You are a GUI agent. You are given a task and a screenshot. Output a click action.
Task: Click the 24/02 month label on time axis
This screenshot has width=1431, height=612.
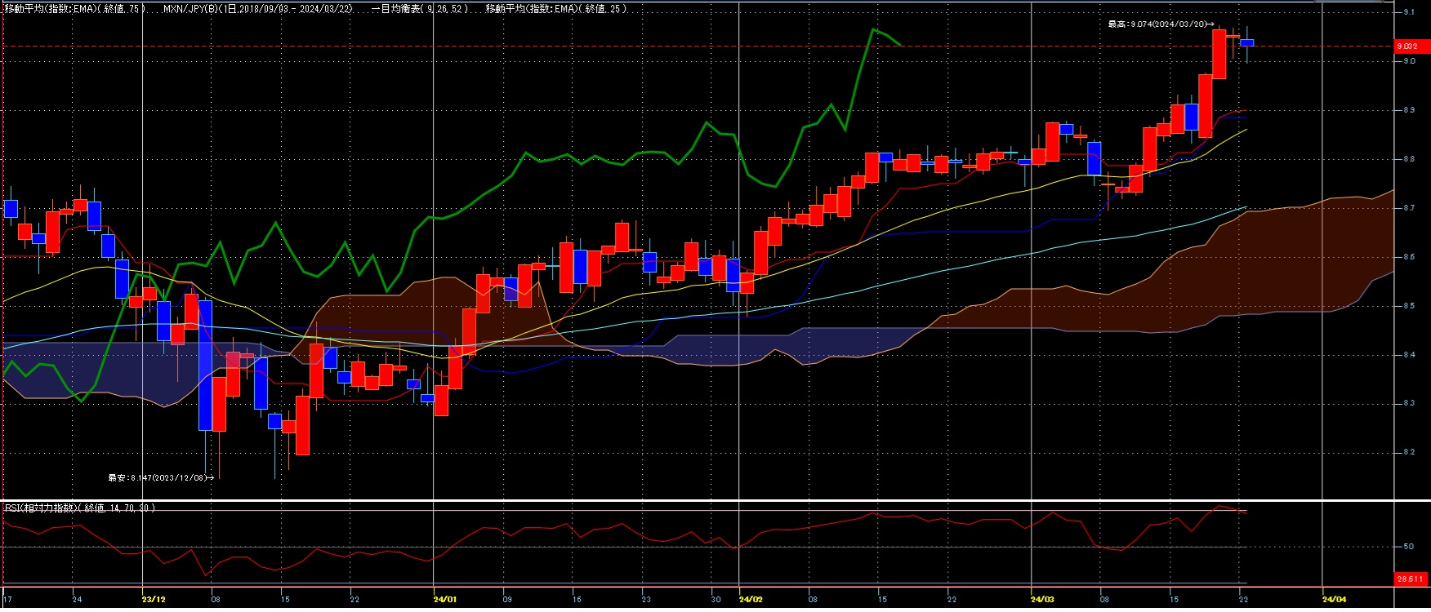[751, 599]
